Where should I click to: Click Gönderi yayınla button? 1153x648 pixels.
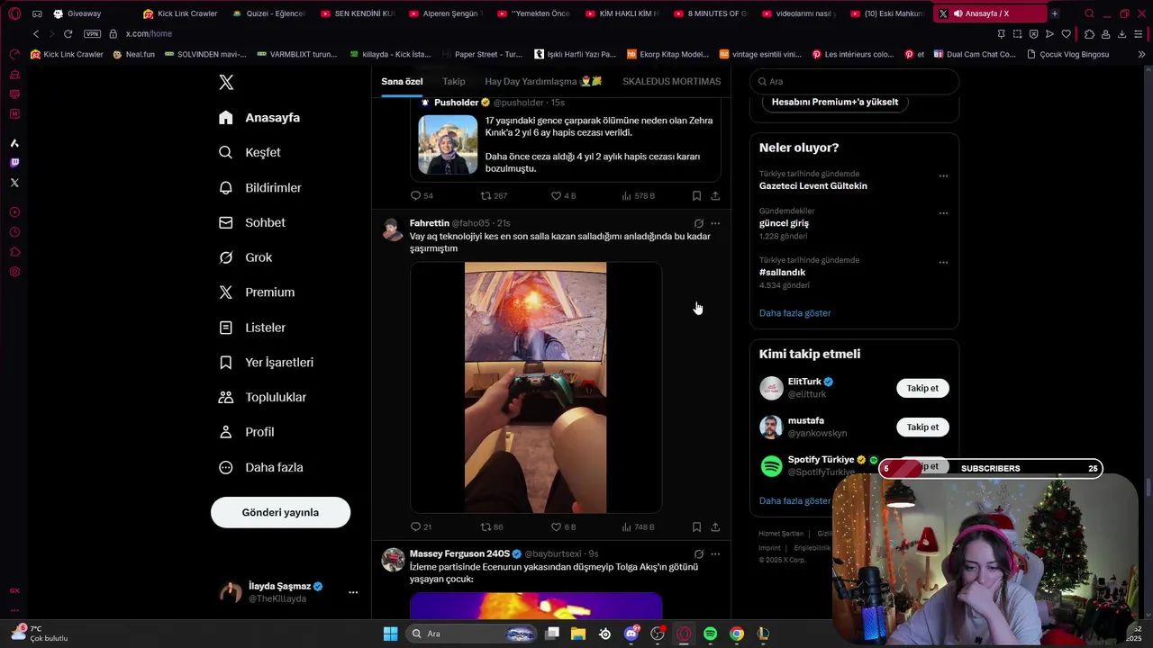click(x=280, y=512)
